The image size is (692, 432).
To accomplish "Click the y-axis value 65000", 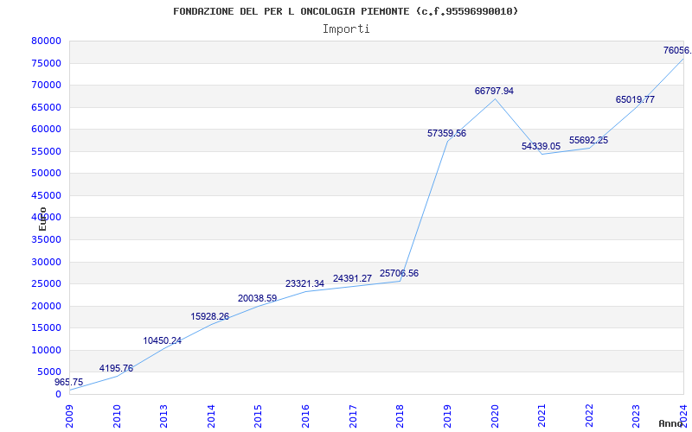I will [x=46, y=107].
